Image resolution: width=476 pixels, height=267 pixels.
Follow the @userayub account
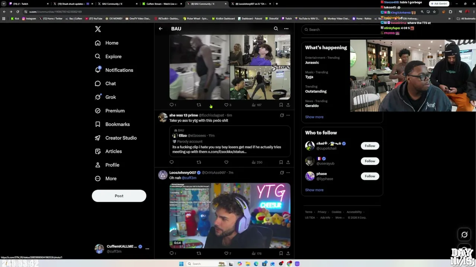coord(370,161)
